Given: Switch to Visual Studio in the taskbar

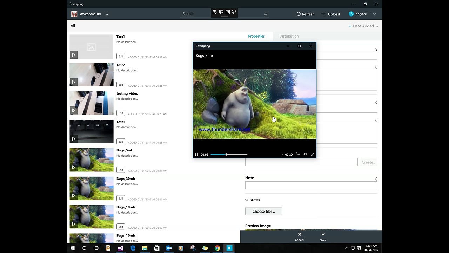Looking at the screenshot, I should 121,248.
